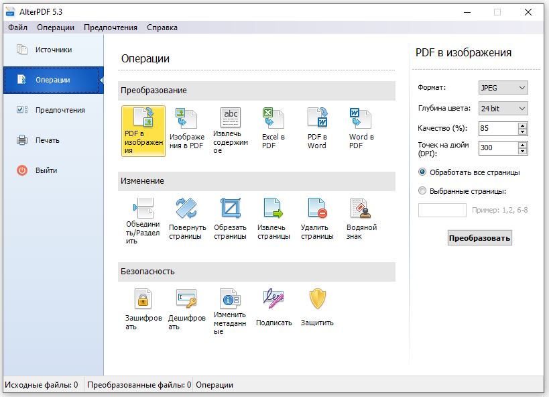Increase Качество value with up arrow
This screenshot has width=549, height=397.
pyautogui.click(x=522, y=125)
